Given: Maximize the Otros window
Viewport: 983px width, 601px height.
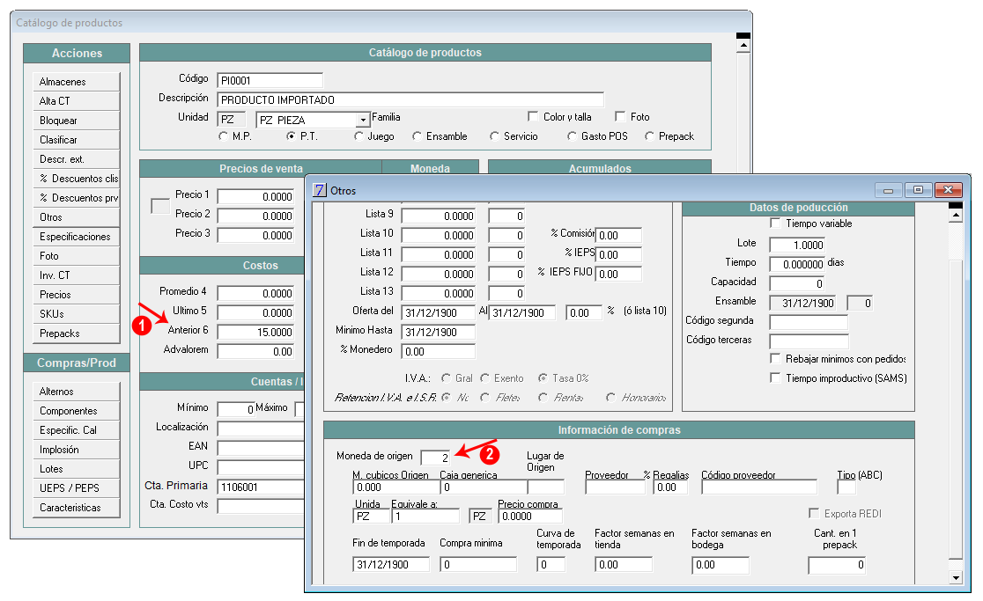Looking at the screenshot, I should click(918, 190).
